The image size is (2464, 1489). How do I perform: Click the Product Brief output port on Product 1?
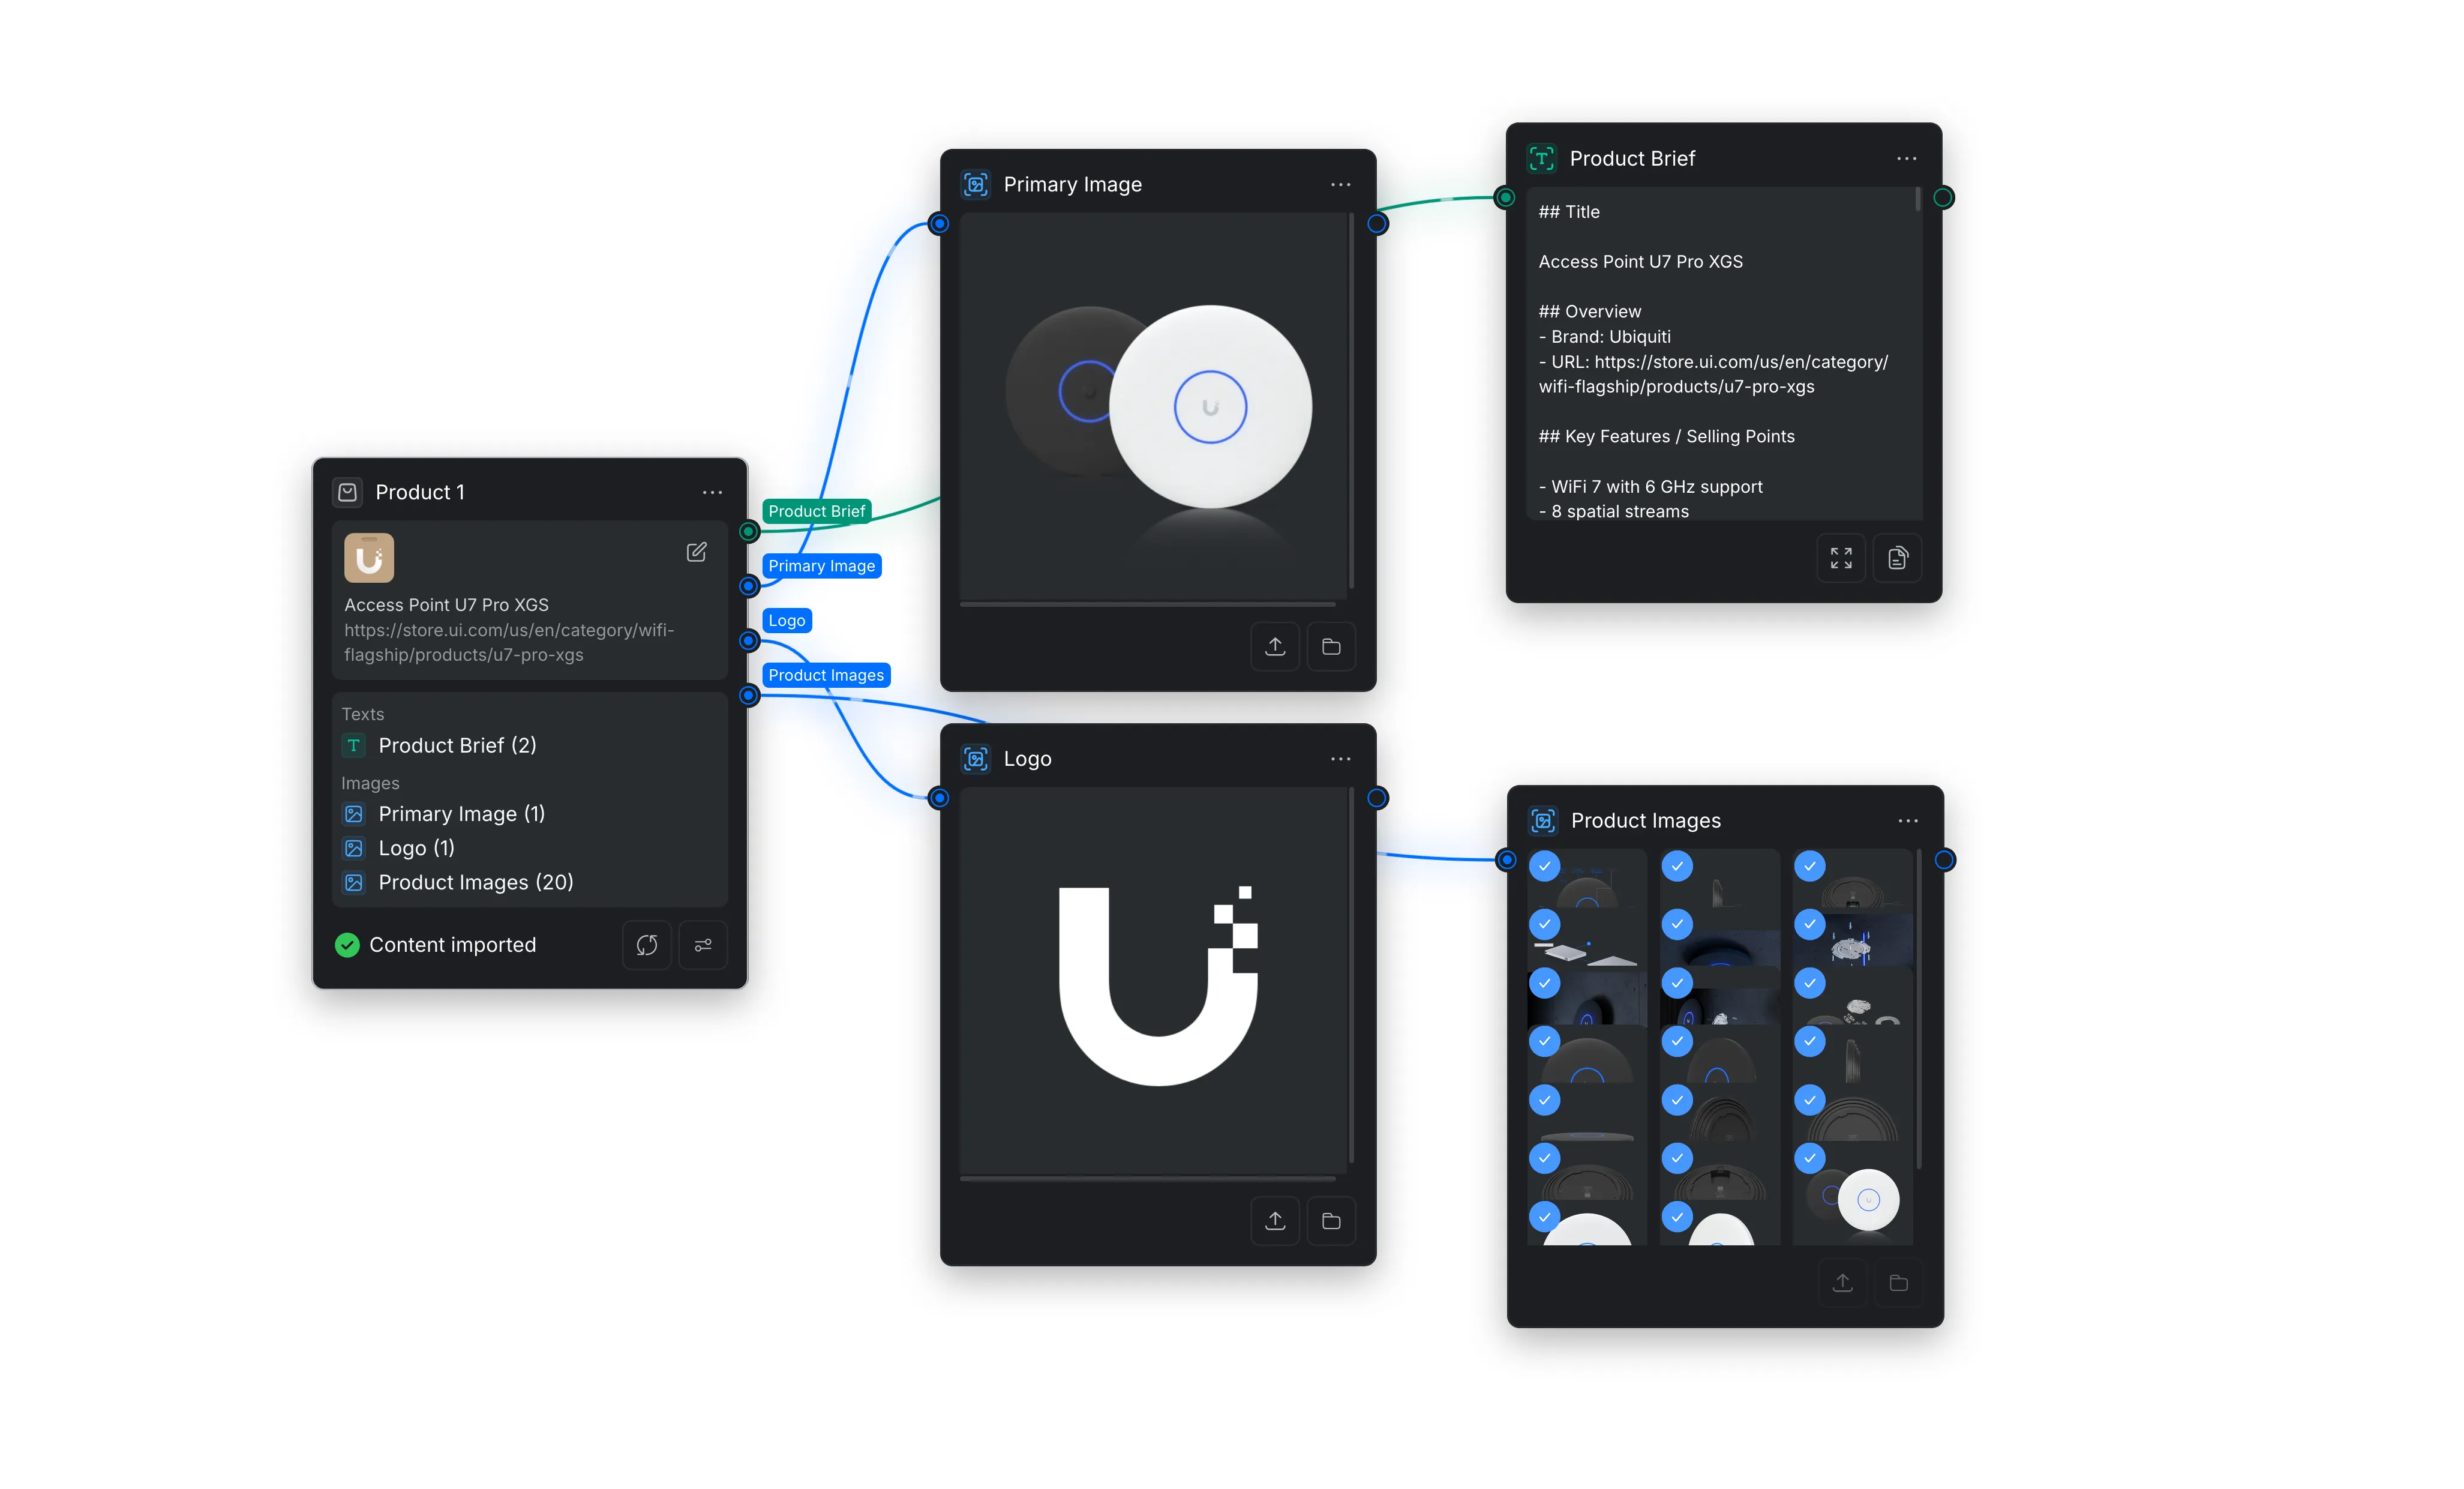click(748, 531)
